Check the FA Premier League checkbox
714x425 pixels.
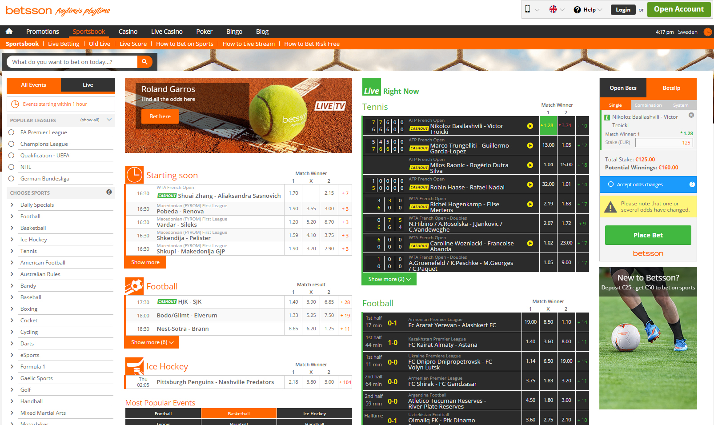pyautogui.click(x=12, y=132)
